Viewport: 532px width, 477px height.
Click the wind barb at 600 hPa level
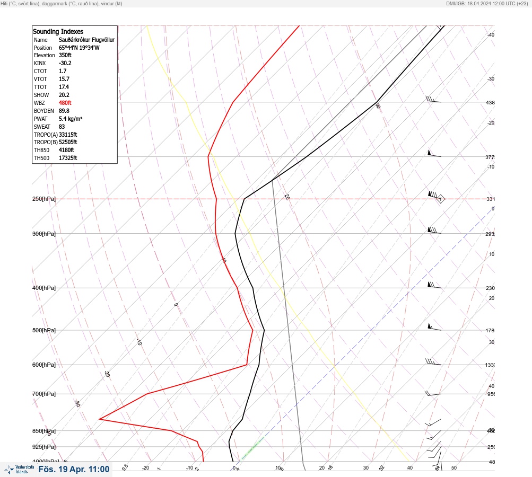tap(433, 362)
